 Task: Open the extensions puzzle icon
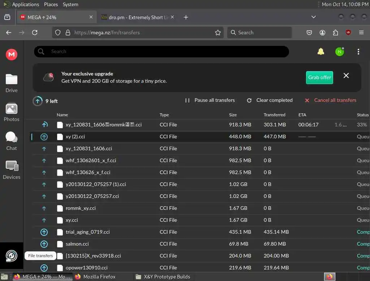coord(335,33)
